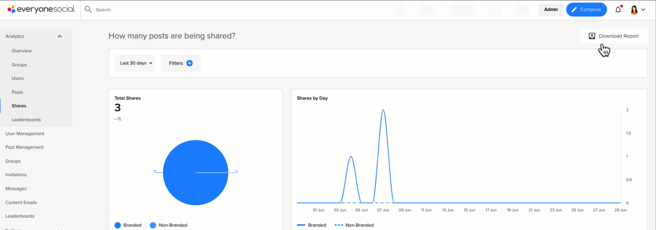
Task: Open the Overview analytics page
Action: coord(22,51)
